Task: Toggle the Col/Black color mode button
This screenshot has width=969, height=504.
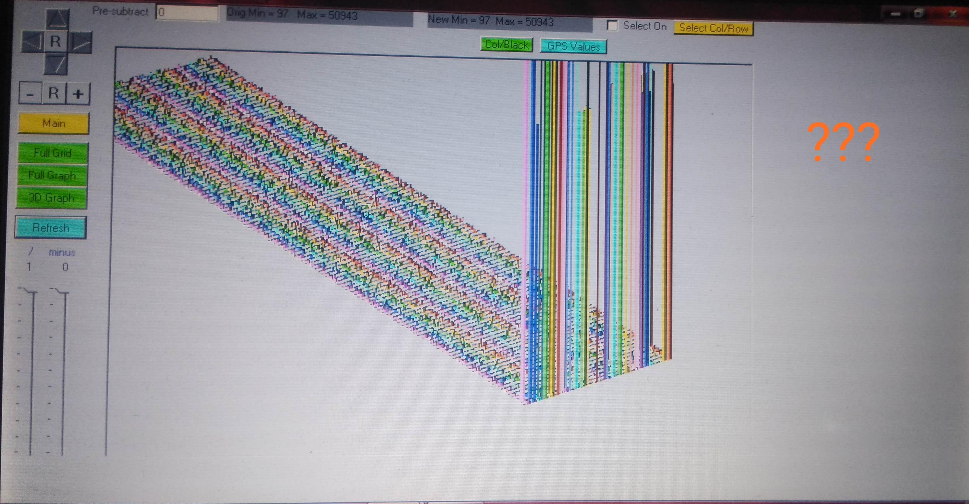Action: point(506,45)
